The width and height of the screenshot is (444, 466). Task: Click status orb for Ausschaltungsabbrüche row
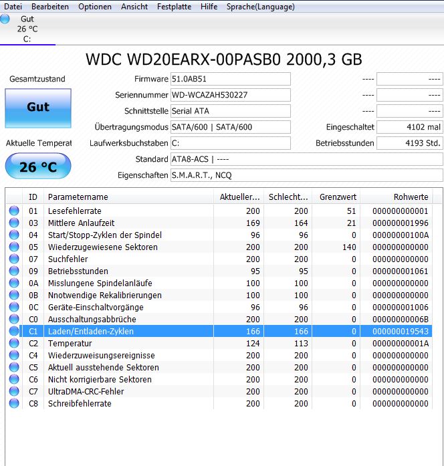(14, 319)
